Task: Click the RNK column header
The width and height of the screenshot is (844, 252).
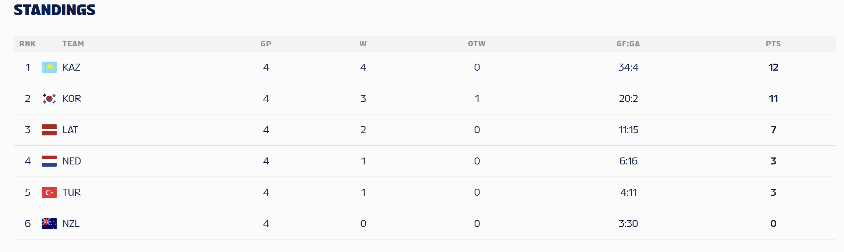Action: tap(28, 44)
